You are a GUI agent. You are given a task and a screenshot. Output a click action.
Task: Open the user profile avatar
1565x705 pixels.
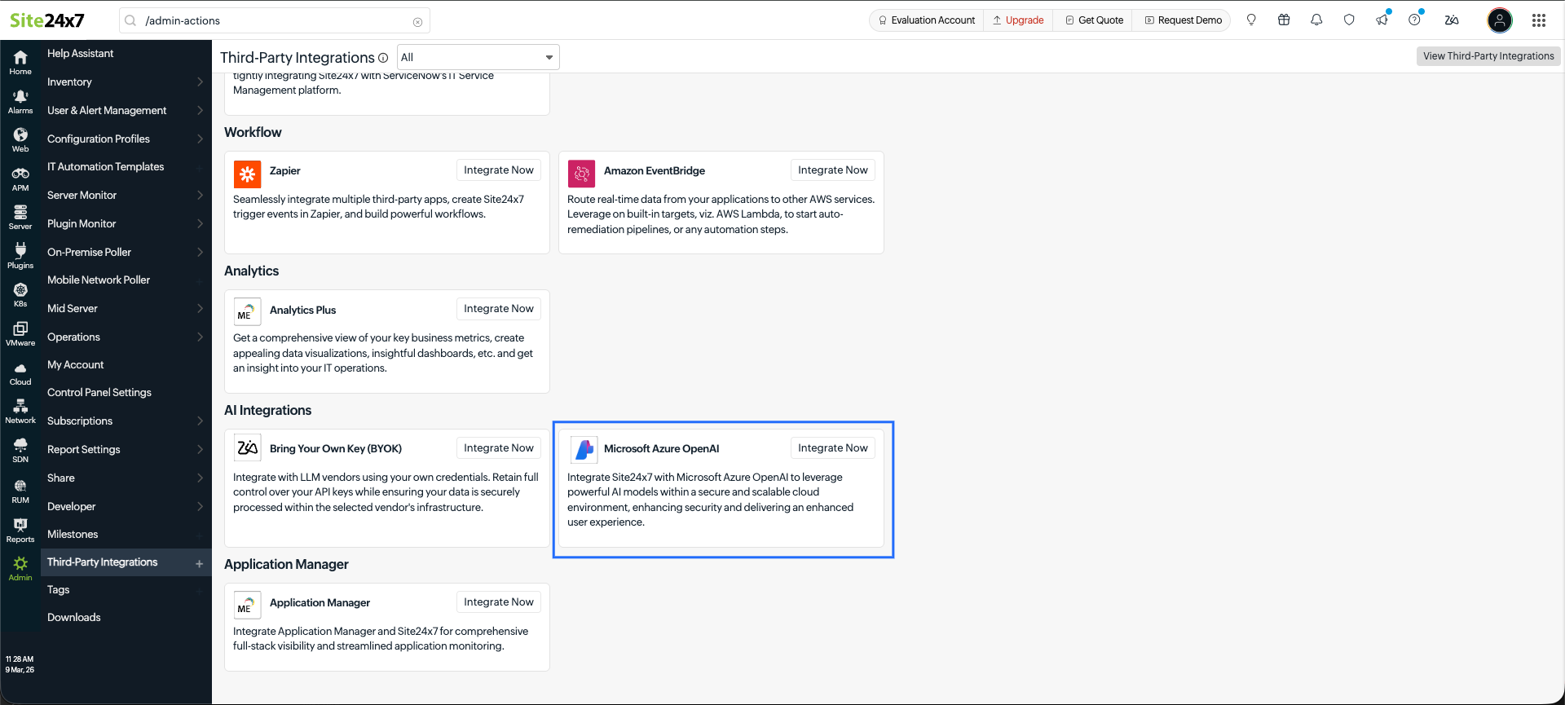tap(1500, 20)
